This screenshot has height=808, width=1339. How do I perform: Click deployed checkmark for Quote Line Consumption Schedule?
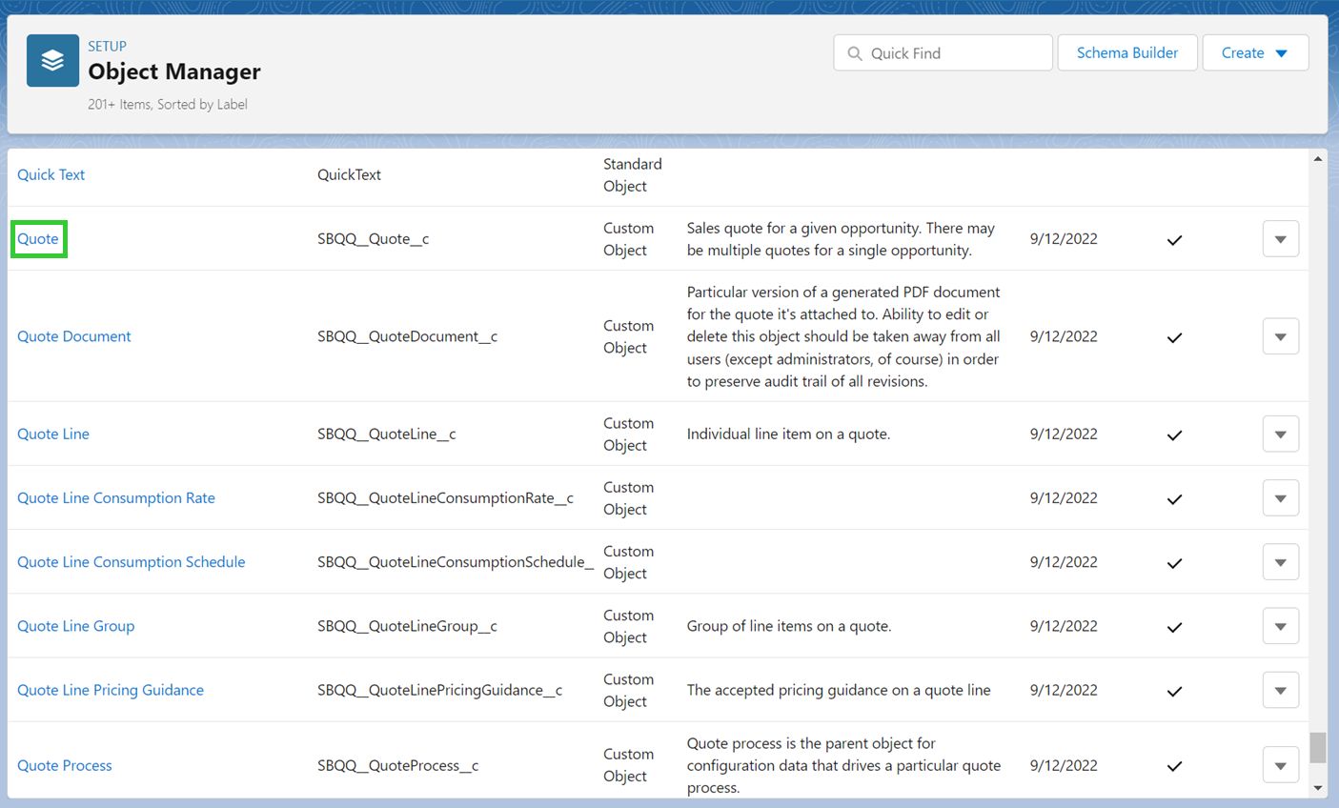(1174, 563)
